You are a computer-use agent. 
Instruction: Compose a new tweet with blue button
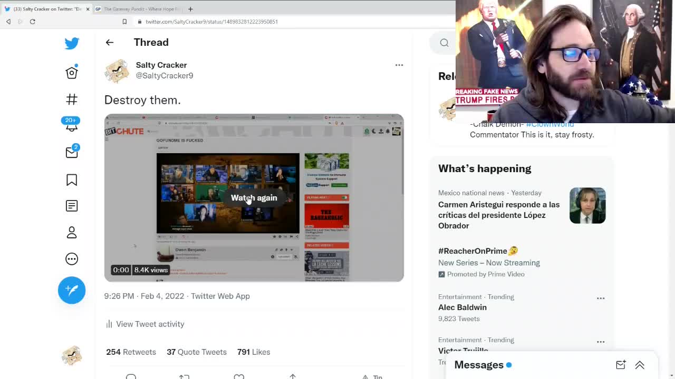[x=72, y=290]
